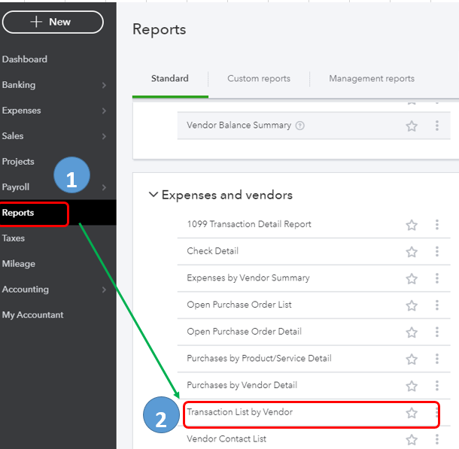The height and width of the screenshot is (449, 459).
Task: Click the kebab menu for Vendor Balance Summary
Action: point(436,126)
